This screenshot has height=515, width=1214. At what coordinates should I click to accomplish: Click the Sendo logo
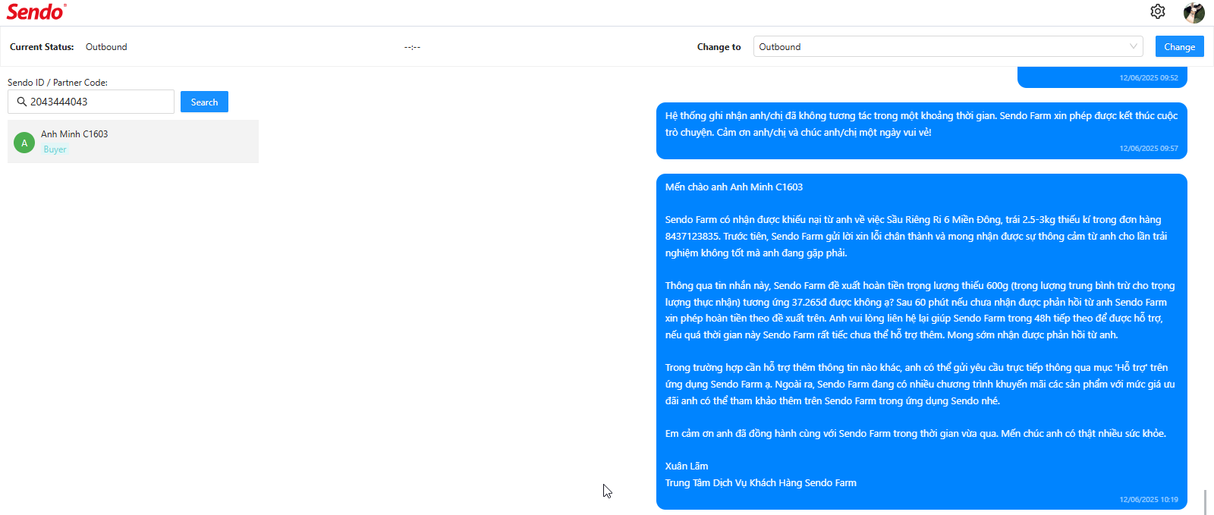pos(36,11)
